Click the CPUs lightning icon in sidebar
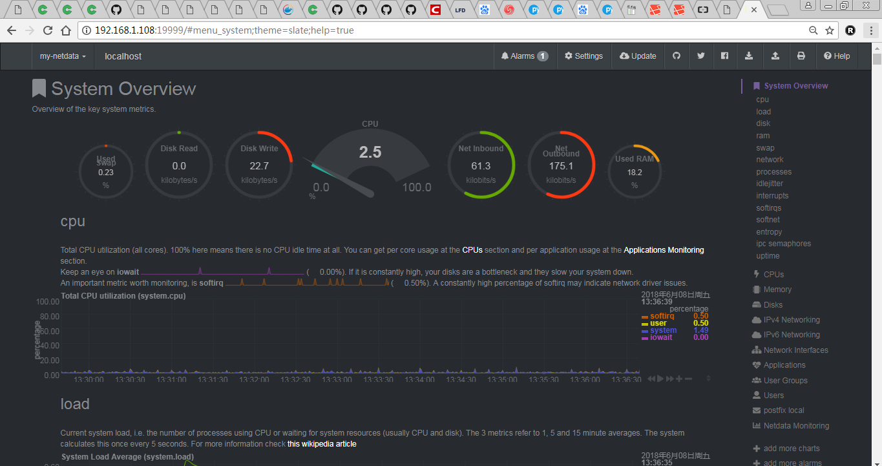882x466 pixels. (757, 274)
